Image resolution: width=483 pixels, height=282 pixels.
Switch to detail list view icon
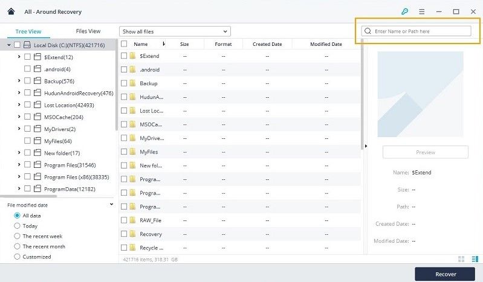coord(475,259)
